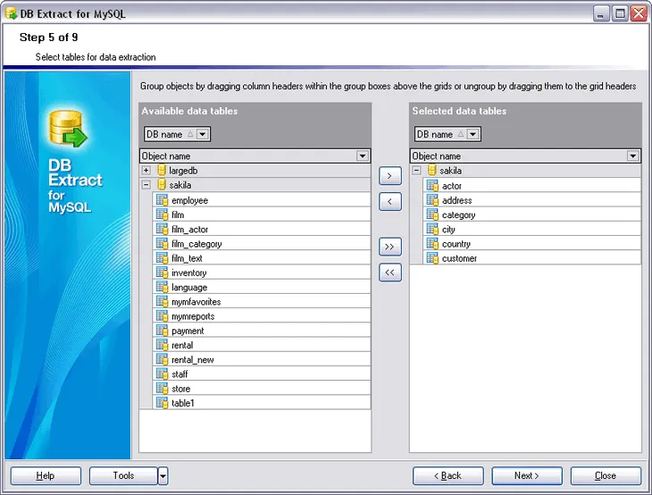Image resolution: width=652 pixels, height=495 pixels.
Task: Proceed to the next step with Next
Action: tap(527, 475)
